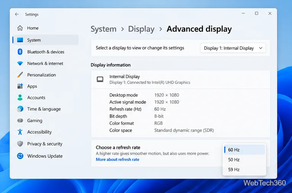Close the Settings window
Viewport: 292px width, 193px height.
click(270, 13)
